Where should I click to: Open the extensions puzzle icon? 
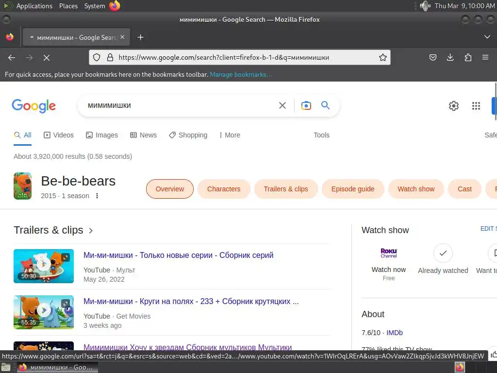[468, 57]
